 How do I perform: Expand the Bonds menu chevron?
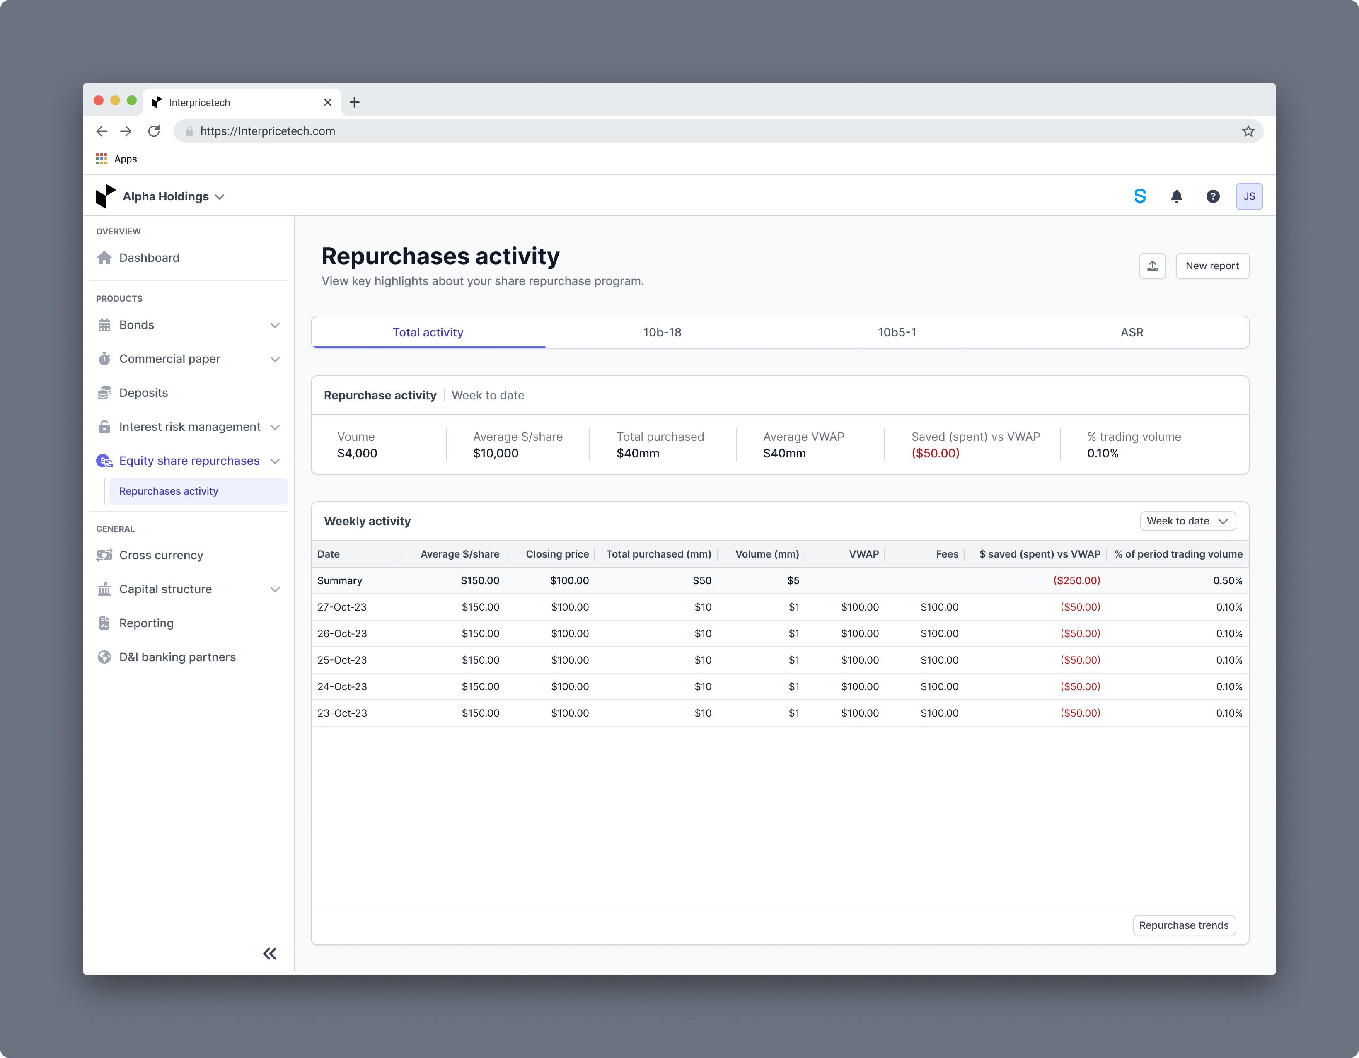pyautogui.click(x=275, y=325)
